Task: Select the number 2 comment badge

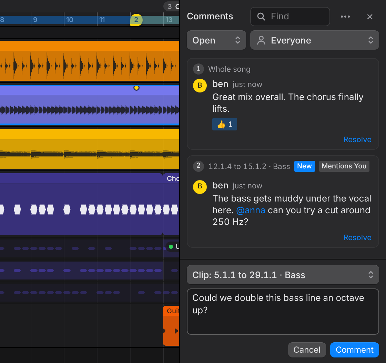Action: pos(199,166)
